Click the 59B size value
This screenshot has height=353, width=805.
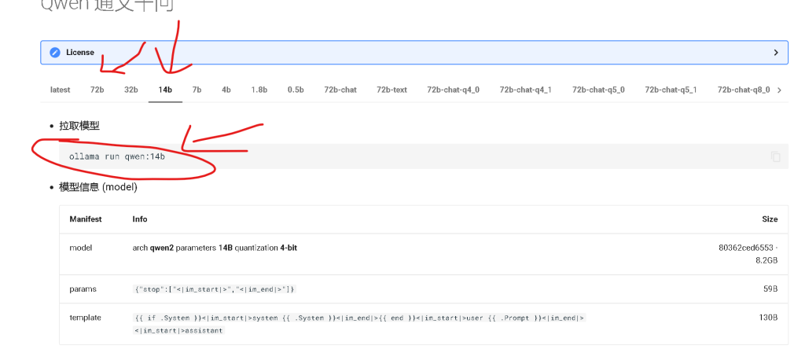click(x=770, y=289)
